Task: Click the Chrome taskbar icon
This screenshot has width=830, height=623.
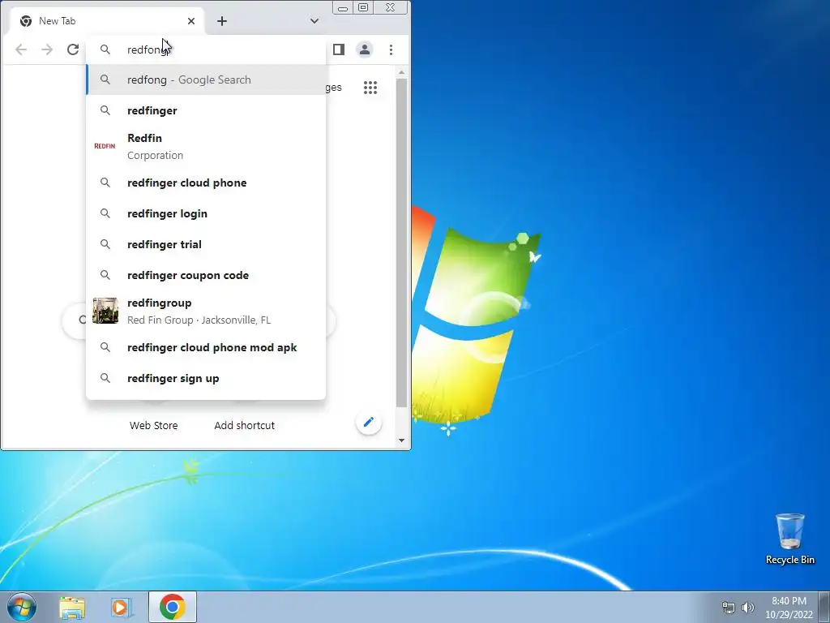Action: tap(173, 607)
